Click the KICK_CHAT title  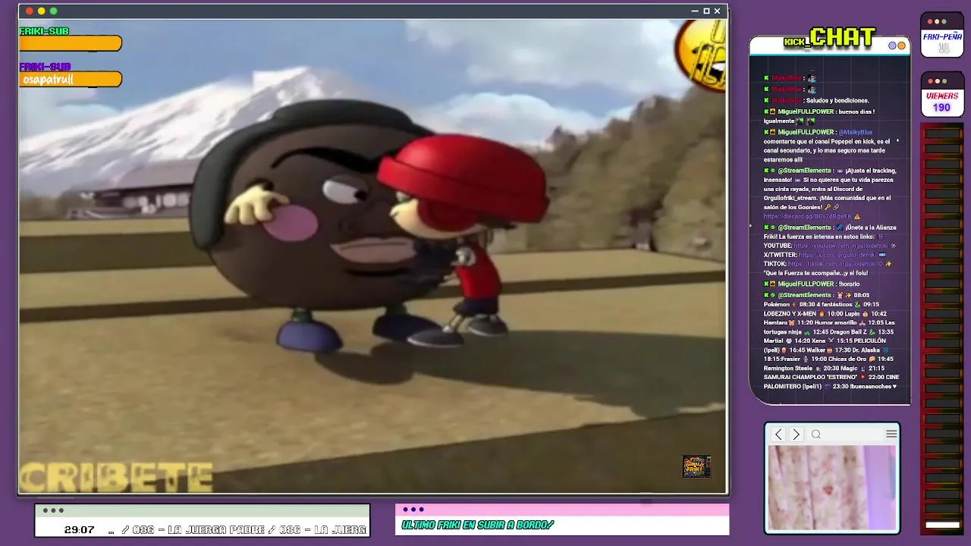click(x=830, y=38)
